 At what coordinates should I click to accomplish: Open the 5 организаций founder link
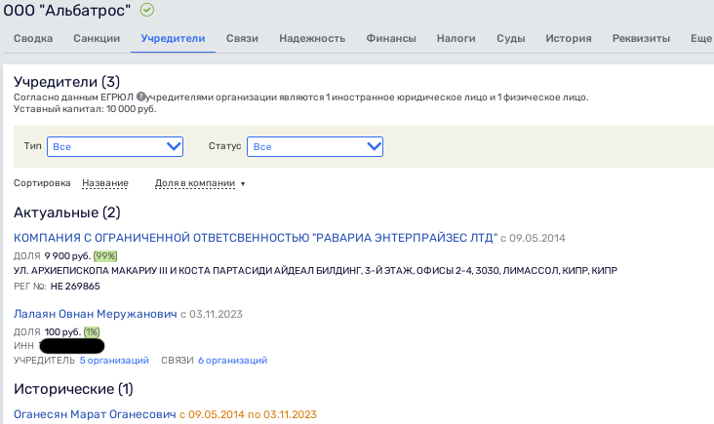(114, 361)
